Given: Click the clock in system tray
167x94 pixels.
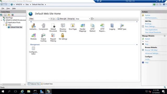Looking at the screenshot, I should [x=156, y=91].
